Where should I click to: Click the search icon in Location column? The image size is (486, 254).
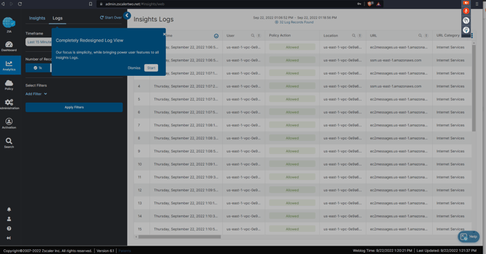[x=353, y=36]
